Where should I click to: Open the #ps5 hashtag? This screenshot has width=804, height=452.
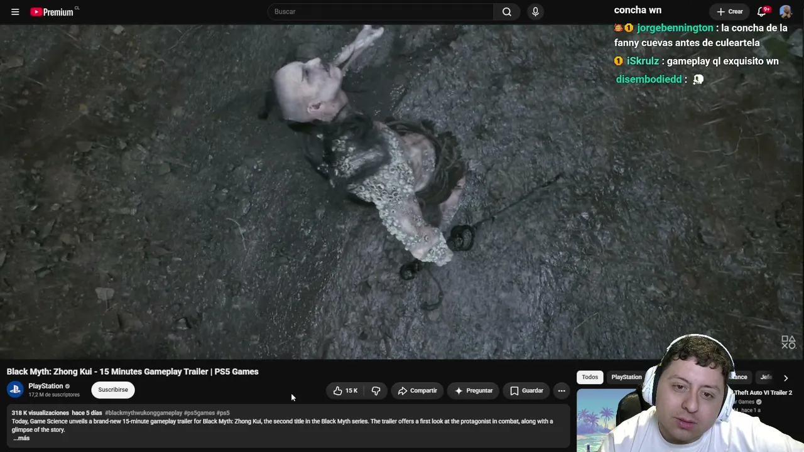pyautogui.click(x=223, y=413)
